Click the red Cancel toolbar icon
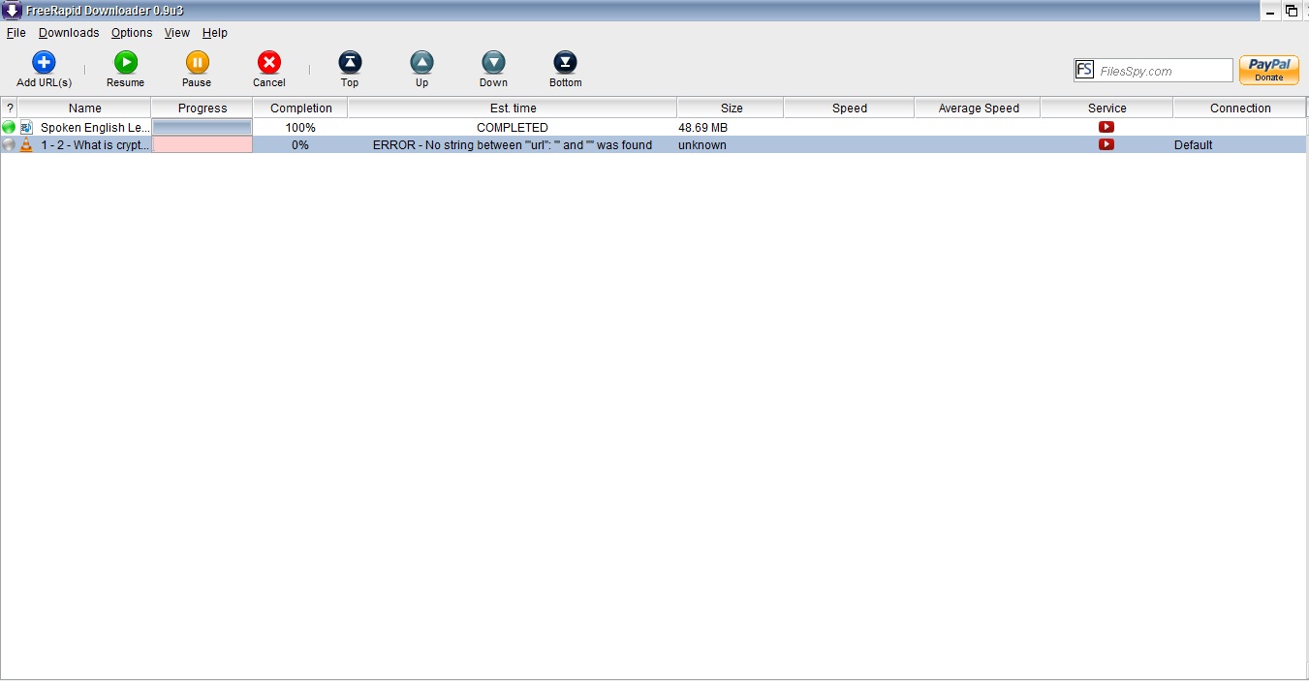Screen dimensions: 1309x681 269,63
